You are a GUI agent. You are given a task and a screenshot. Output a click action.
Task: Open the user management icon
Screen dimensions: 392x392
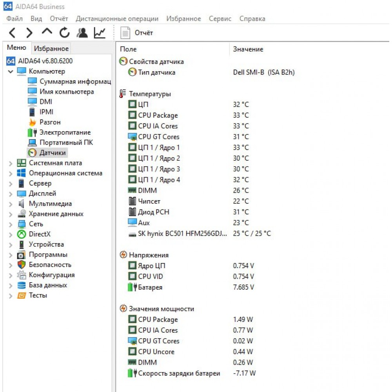tap(82, 33)
